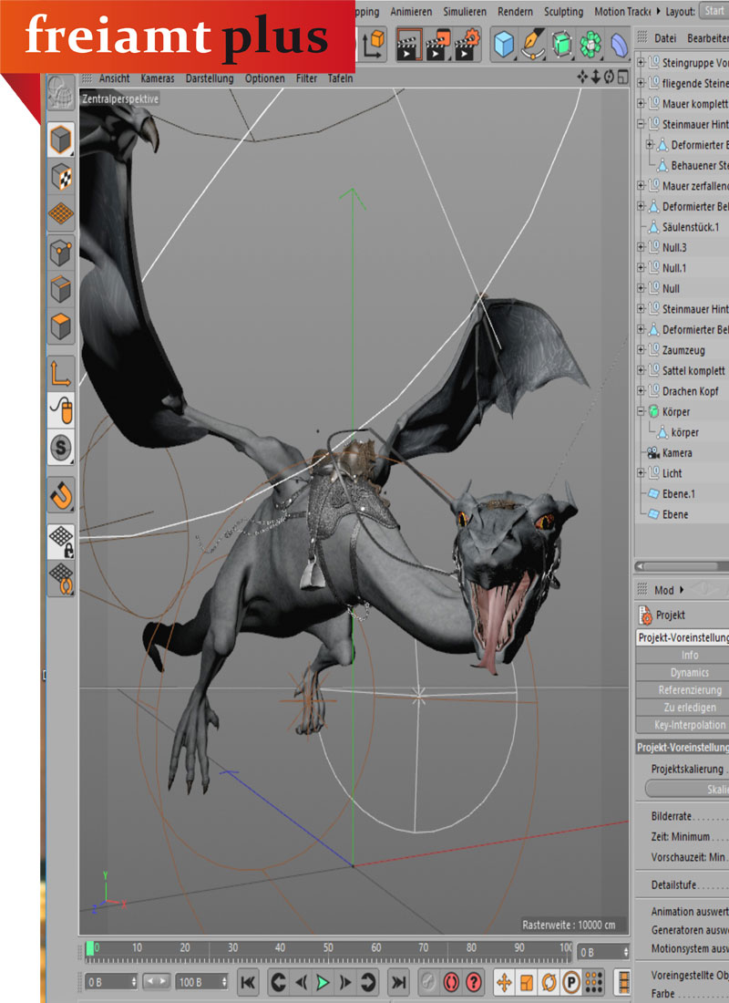Expand the Mauer komplett object
This screenshot has height=1003, width=729.
(641, 103)
